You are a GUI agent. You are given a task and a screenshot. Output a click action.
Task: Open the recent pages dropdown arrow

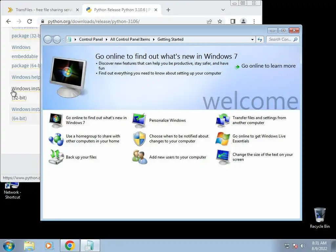[63, 39]
